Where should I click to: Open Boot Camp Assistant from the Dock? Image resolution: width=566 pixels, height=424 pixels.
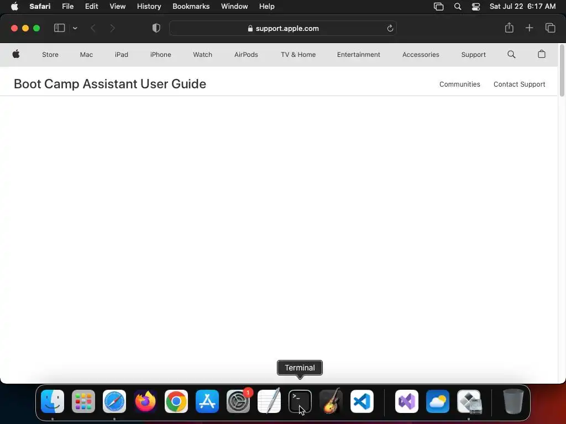pos(469,401)
